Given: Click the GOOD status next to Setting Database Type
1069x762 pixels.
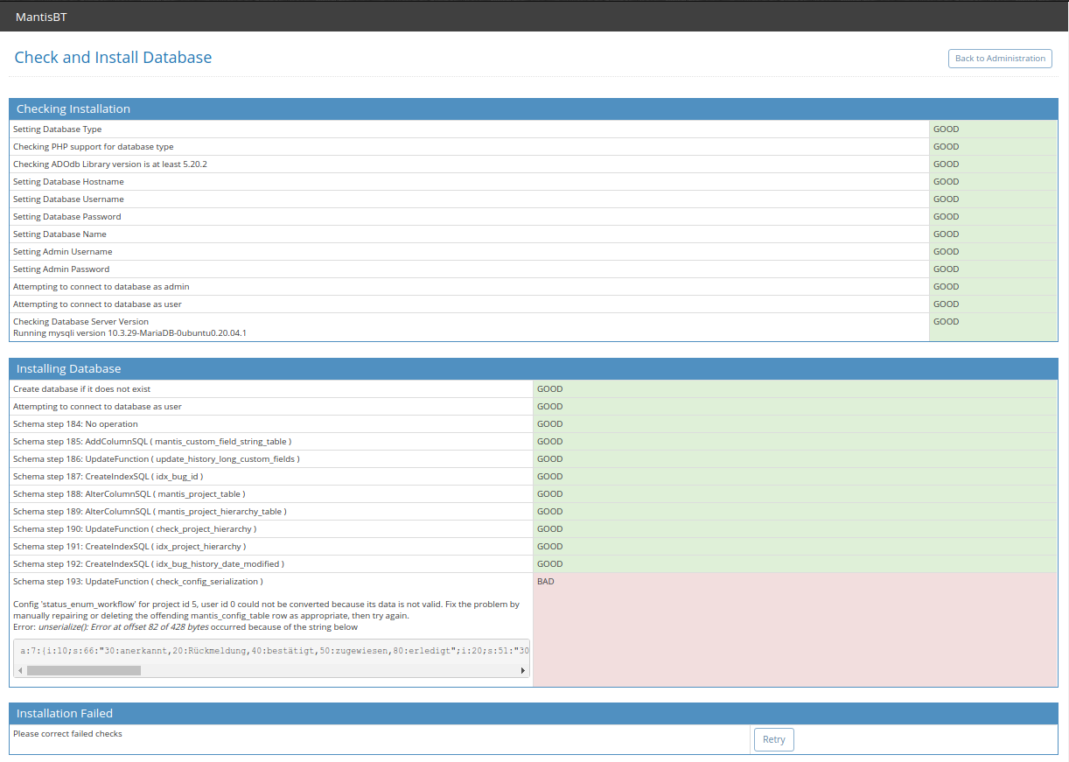Looking at the screenshot, I should pyautogui.click(x=946, y=129).
